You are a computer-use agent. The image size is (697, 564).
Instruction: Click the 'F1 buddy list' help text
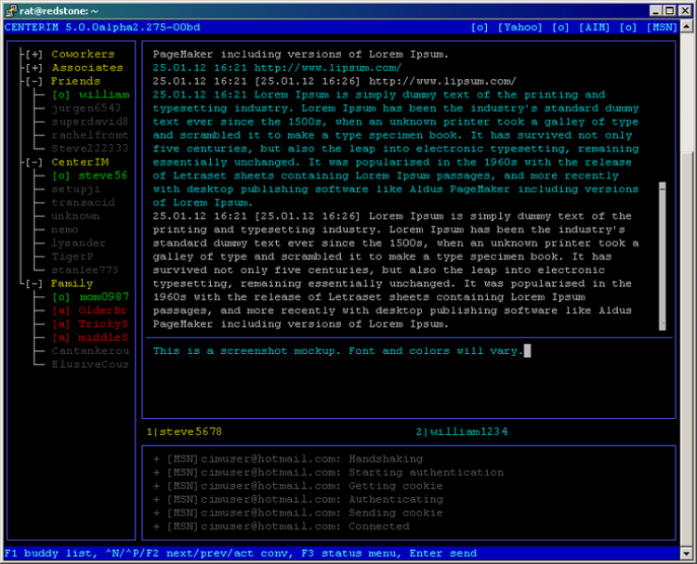point(49,554)
